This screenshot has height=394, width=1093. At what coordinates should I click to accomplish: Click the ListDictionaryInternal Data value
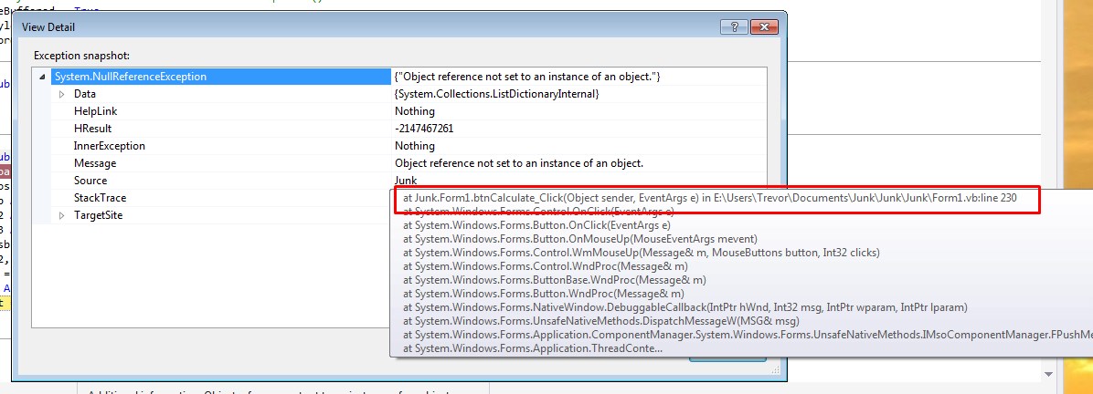(x=496, y=94)
